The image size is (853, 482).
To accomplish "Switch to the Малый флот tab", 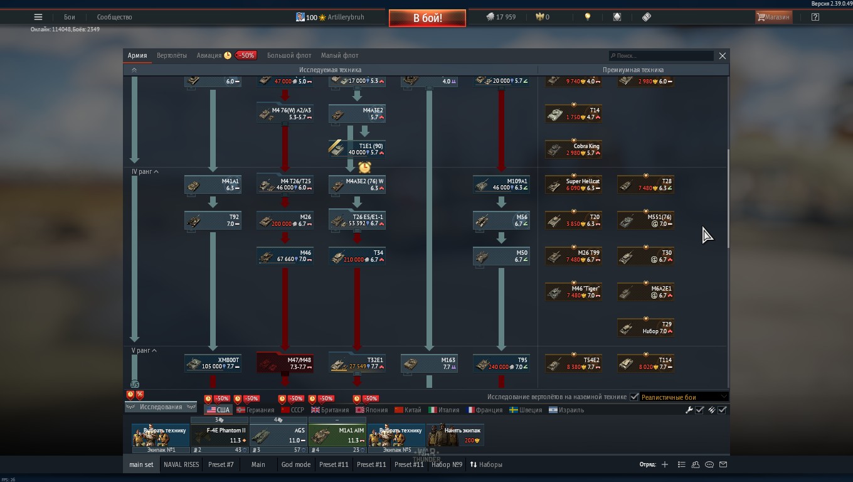I will pyautogui.click(x=340, y=55).
